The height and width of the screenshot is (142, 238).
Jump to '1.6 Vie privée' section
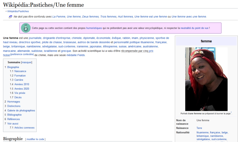point(20,93)
